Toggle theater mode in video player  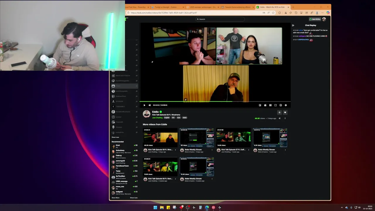(x=270, y=105)
